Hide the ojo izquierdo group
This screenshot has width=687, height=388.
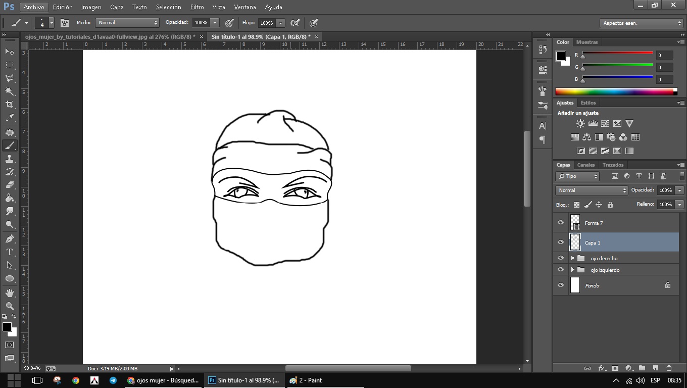click(x=560, y=269)
